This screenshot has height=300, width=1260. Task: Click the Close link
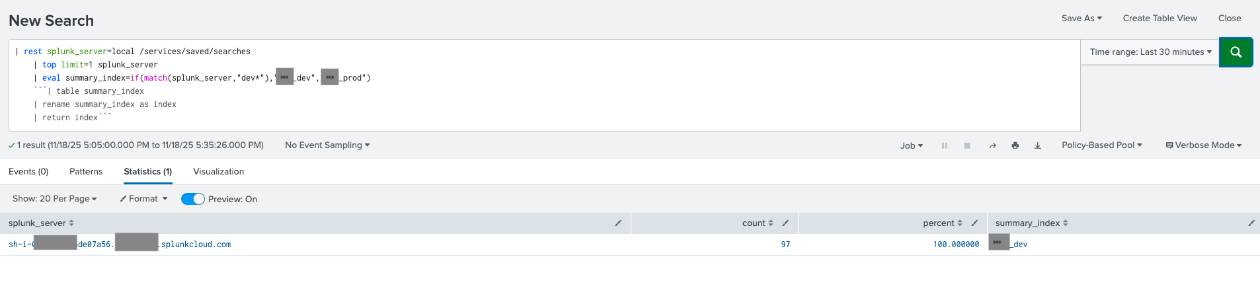[x=1230, y=19]
